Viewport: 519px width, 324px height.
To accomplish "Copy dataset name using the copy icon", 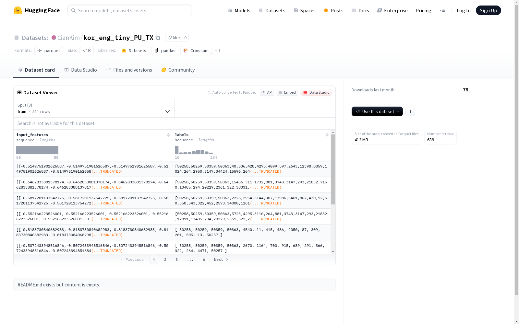I will pyautogui.click(x=158, y=38).
